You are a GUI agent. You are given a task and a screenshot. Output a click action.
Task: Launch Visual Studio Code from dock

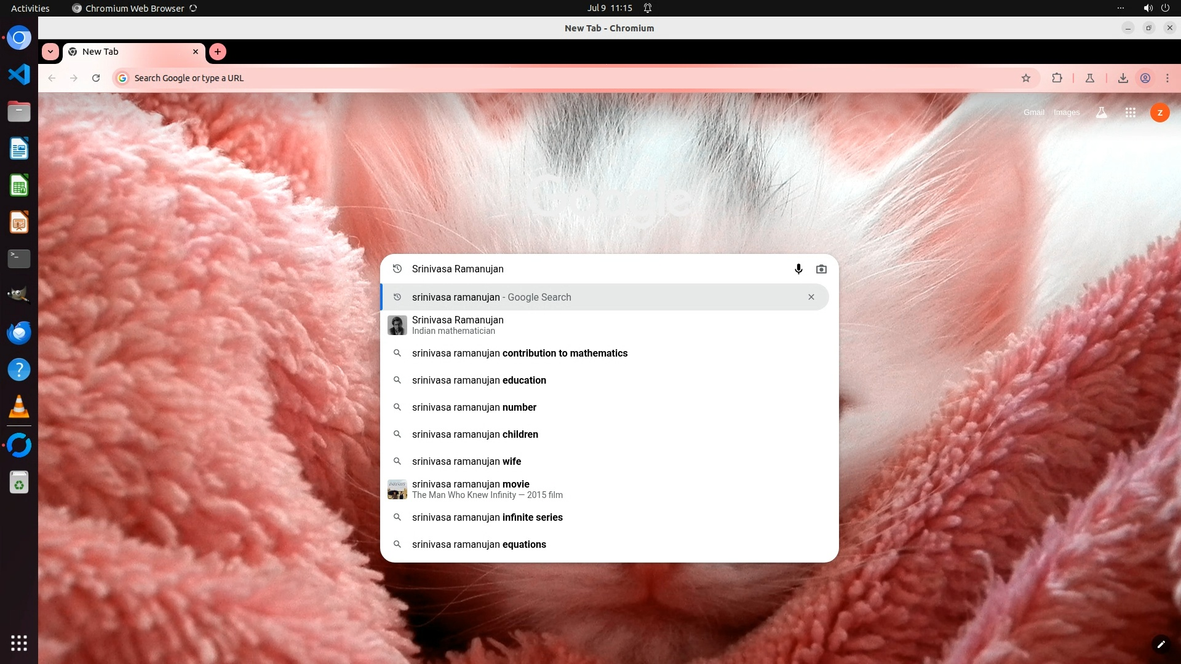pos(19,75)
